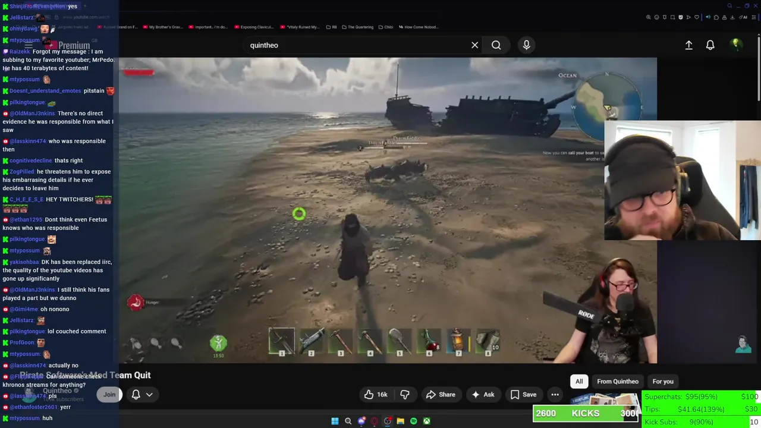Select the All recommendations chip
This screenshot has width=761, height=428.
(579, 382)
